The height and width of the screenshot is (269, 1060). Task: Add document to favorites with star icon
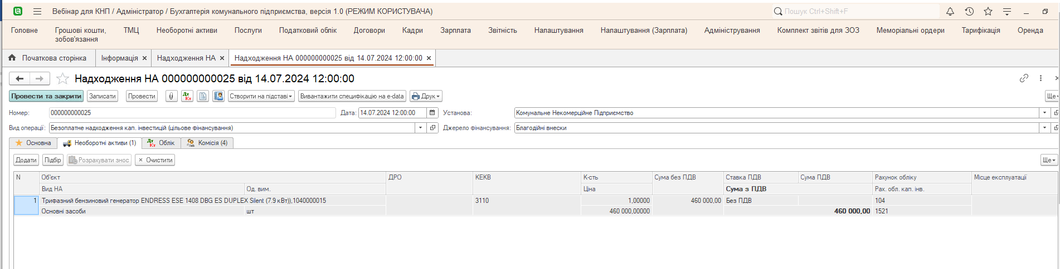tap(62, 79)
